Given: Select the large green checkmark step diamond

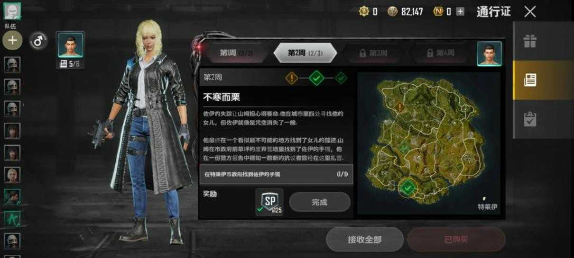Looking at the screenshot, I should click(316, 78).
